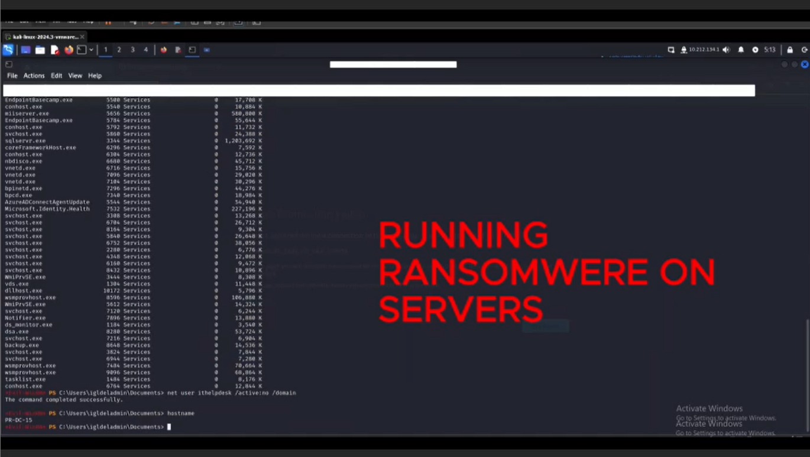Viewport: 810px width, 457px height.
Task: Click the 'hostname' command text
Action: click(180, 413)
